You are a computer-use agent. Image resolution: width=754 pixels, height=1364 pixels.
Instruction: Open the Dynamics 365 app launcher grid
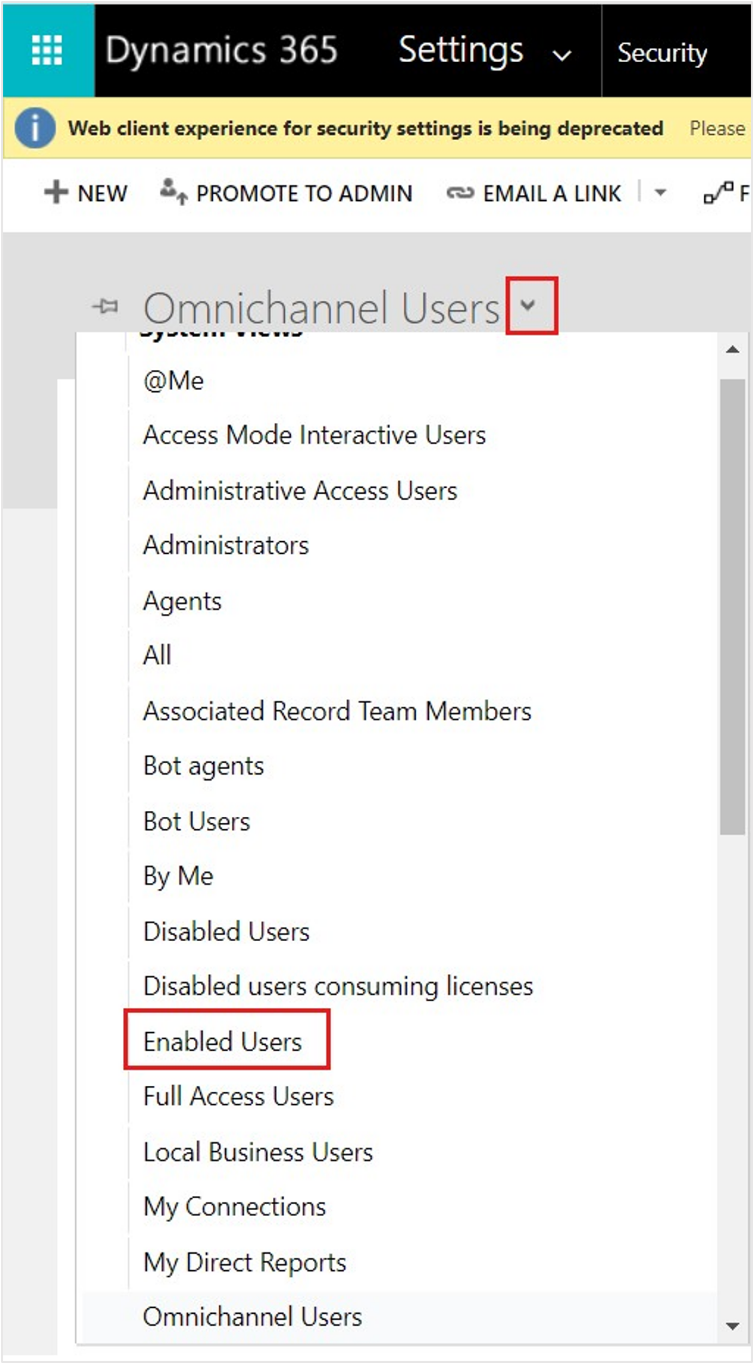(x=48, y=51)
